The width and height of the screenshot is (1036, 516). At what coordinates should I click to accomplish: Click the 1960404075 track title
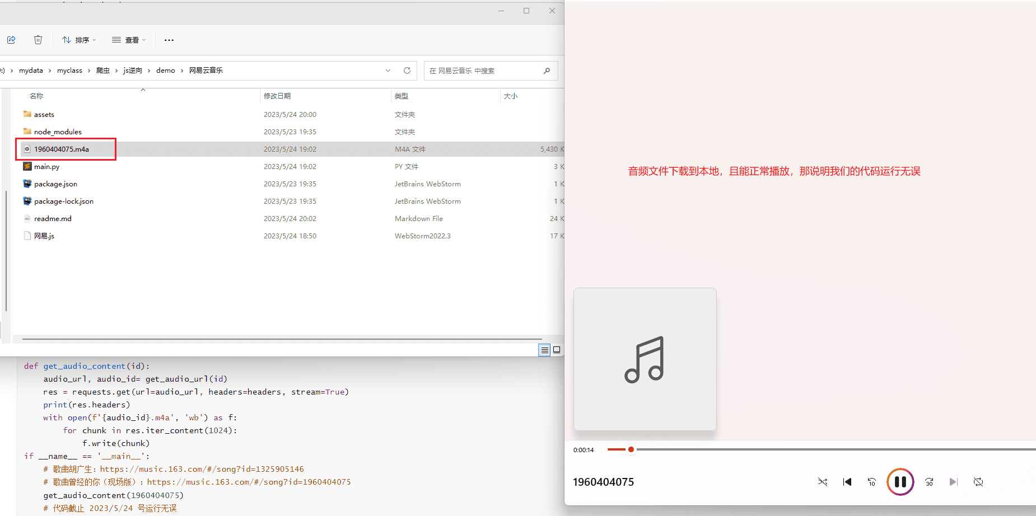(603, 482)
